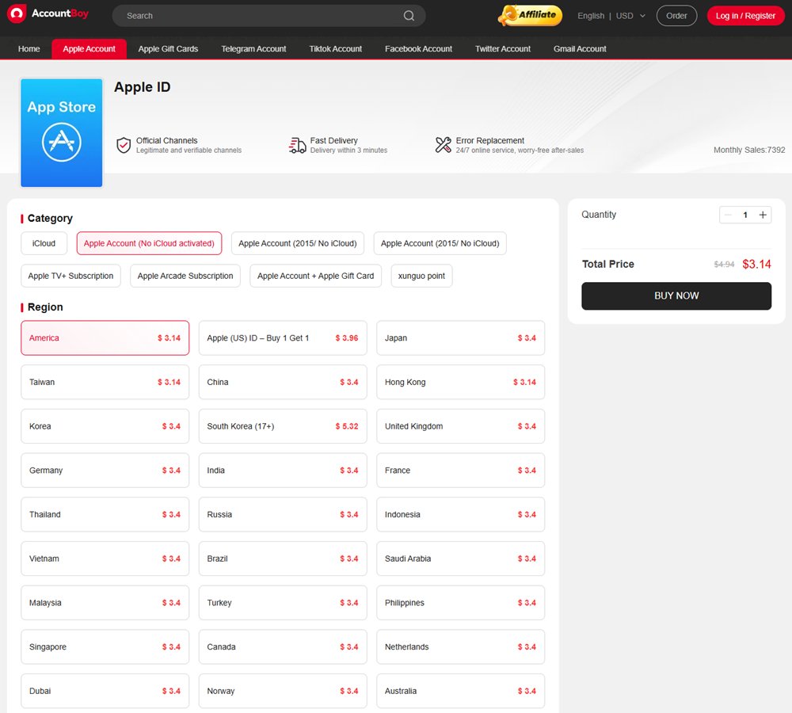Open the Twitter Account tab
792x713 pixels.
click(503, 49)
